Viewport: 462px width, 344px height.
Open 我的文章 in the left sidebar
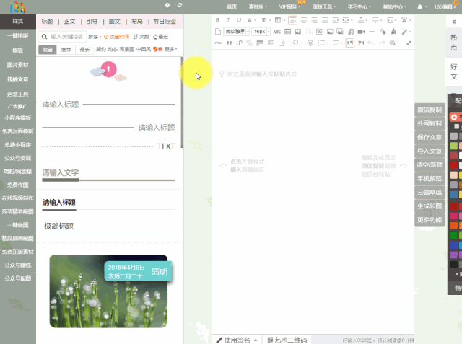pos(17,79)
